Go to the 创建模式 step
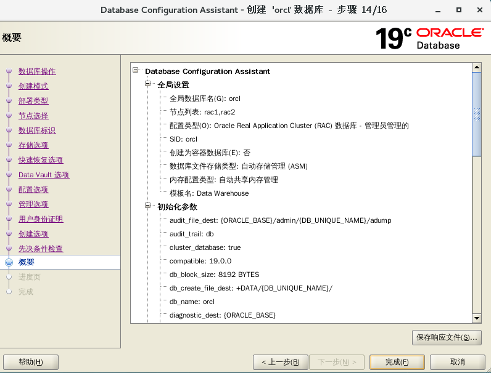Viewport: 491px width, 373px height. point(33,86)
